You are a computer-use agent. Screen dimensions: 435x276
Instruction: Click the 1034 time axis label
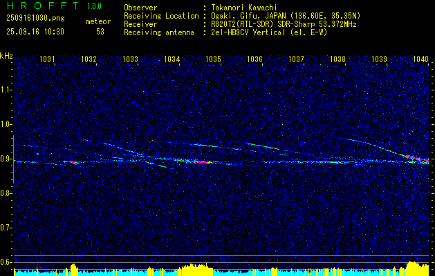click(x=172, y=59)
